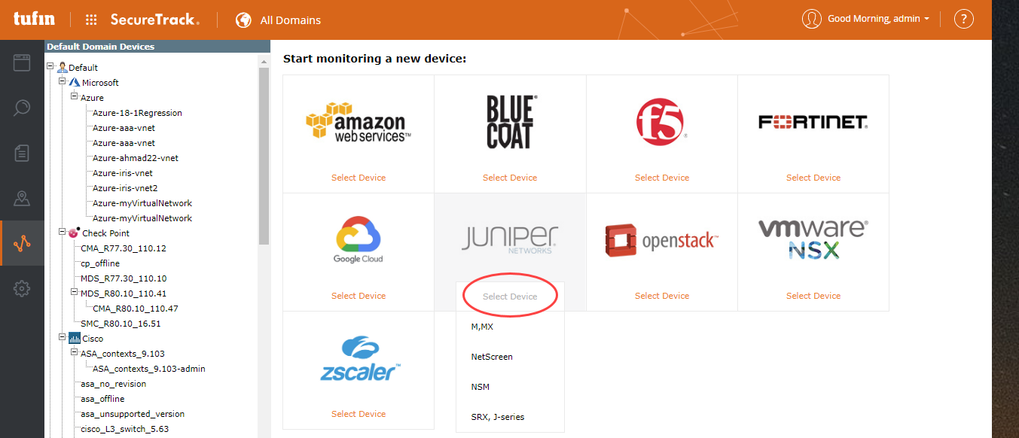Click the admin user avatar icon

pos(811,19)
